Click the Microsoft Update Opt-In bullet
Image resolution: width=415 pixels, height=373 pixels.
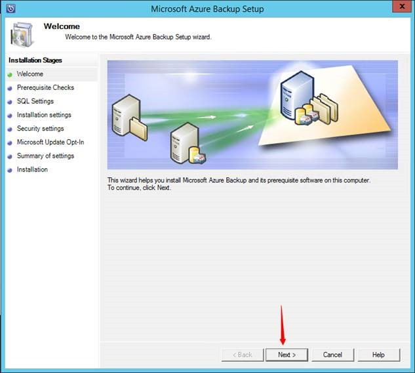pyautogui.click(x=10, y=143)
